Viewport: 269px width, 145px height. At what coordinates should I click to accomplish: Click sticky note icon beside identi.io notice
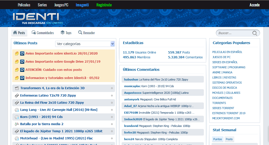coord(17,54)
